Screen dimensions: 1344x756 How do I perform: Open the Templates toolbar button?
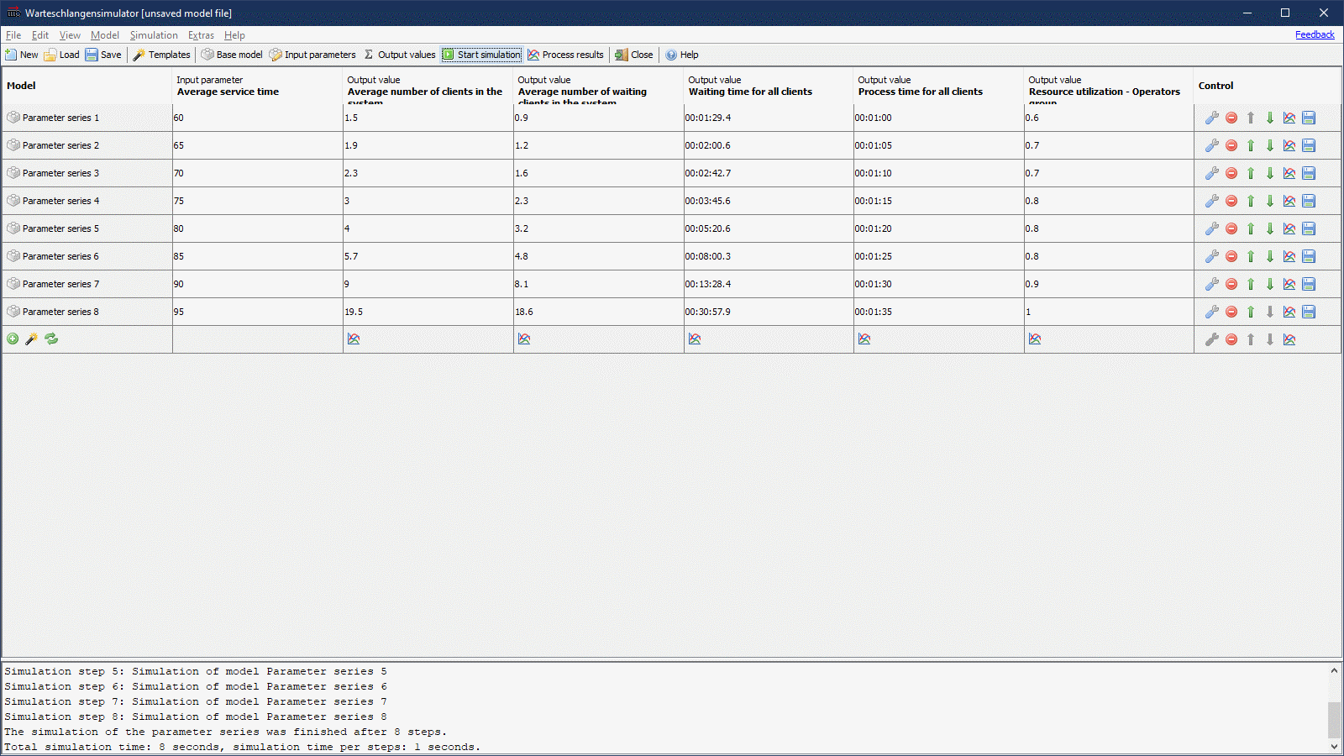[x=162, y=55]
